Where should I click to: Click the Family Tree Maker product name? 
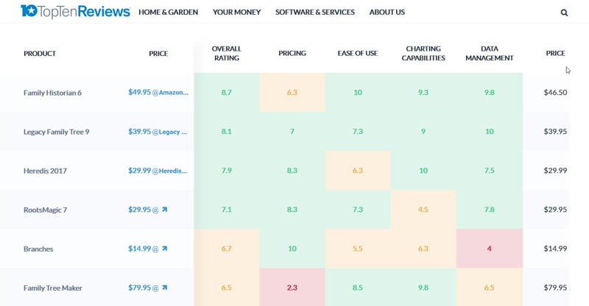click(x=53, y=288)
